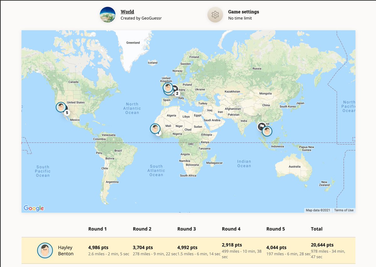
Task: Click the Indonesia label on map
Action: pos(277,146)
